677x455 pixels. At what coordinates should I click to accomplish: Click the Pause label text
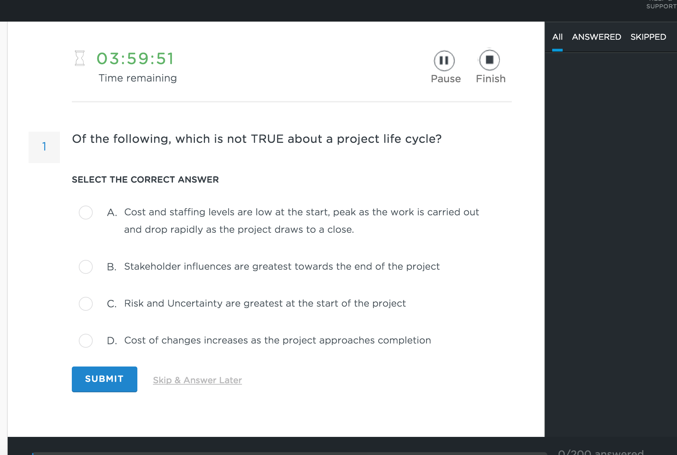pyautogui.click(x=446, y=79)
